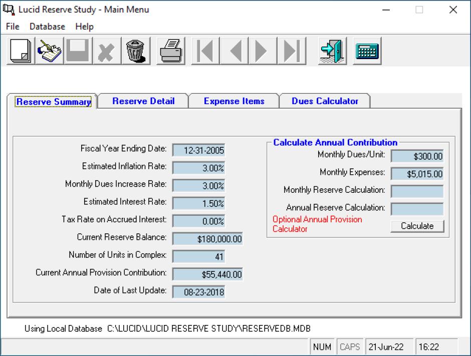This screenshot has width=471, height=356.
Task: Click the Current Annual Provision Contribution field
Action: 207,274
